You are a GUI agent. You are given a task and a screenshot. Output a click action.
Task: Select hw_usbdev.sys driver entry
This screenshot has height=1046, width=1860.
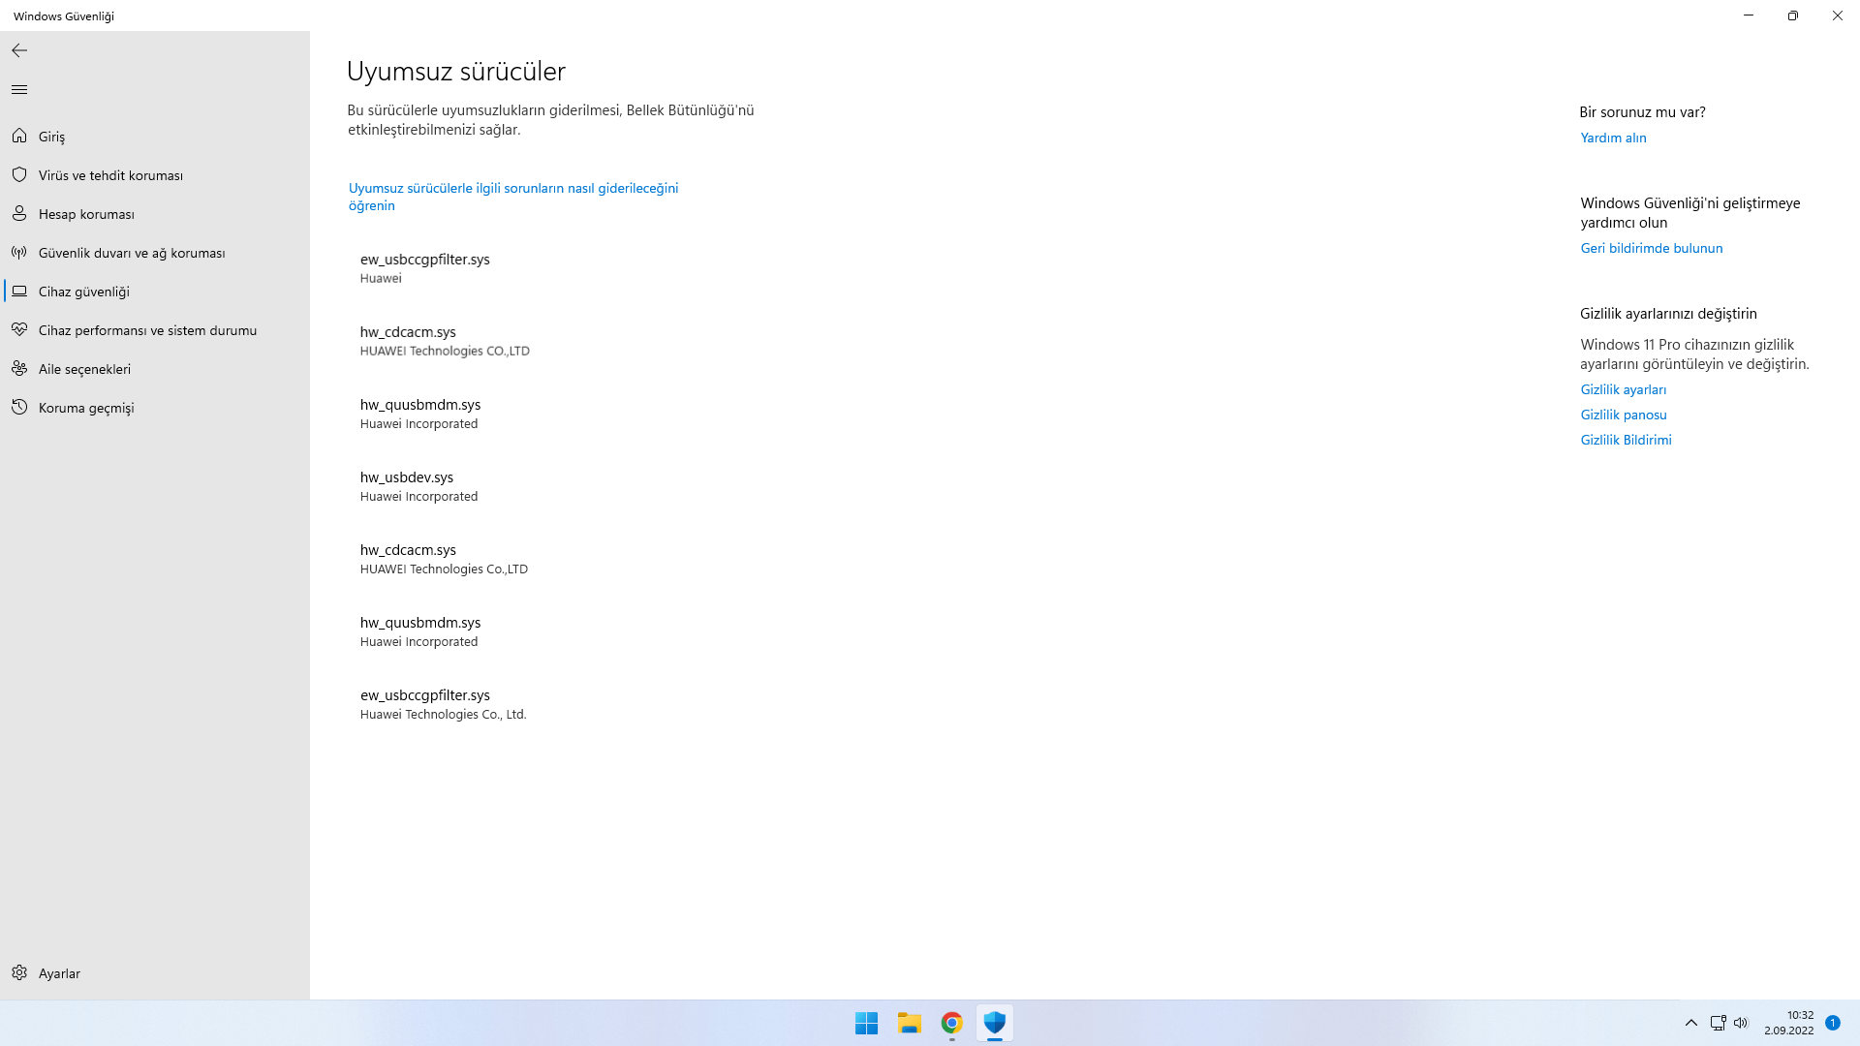418,486
